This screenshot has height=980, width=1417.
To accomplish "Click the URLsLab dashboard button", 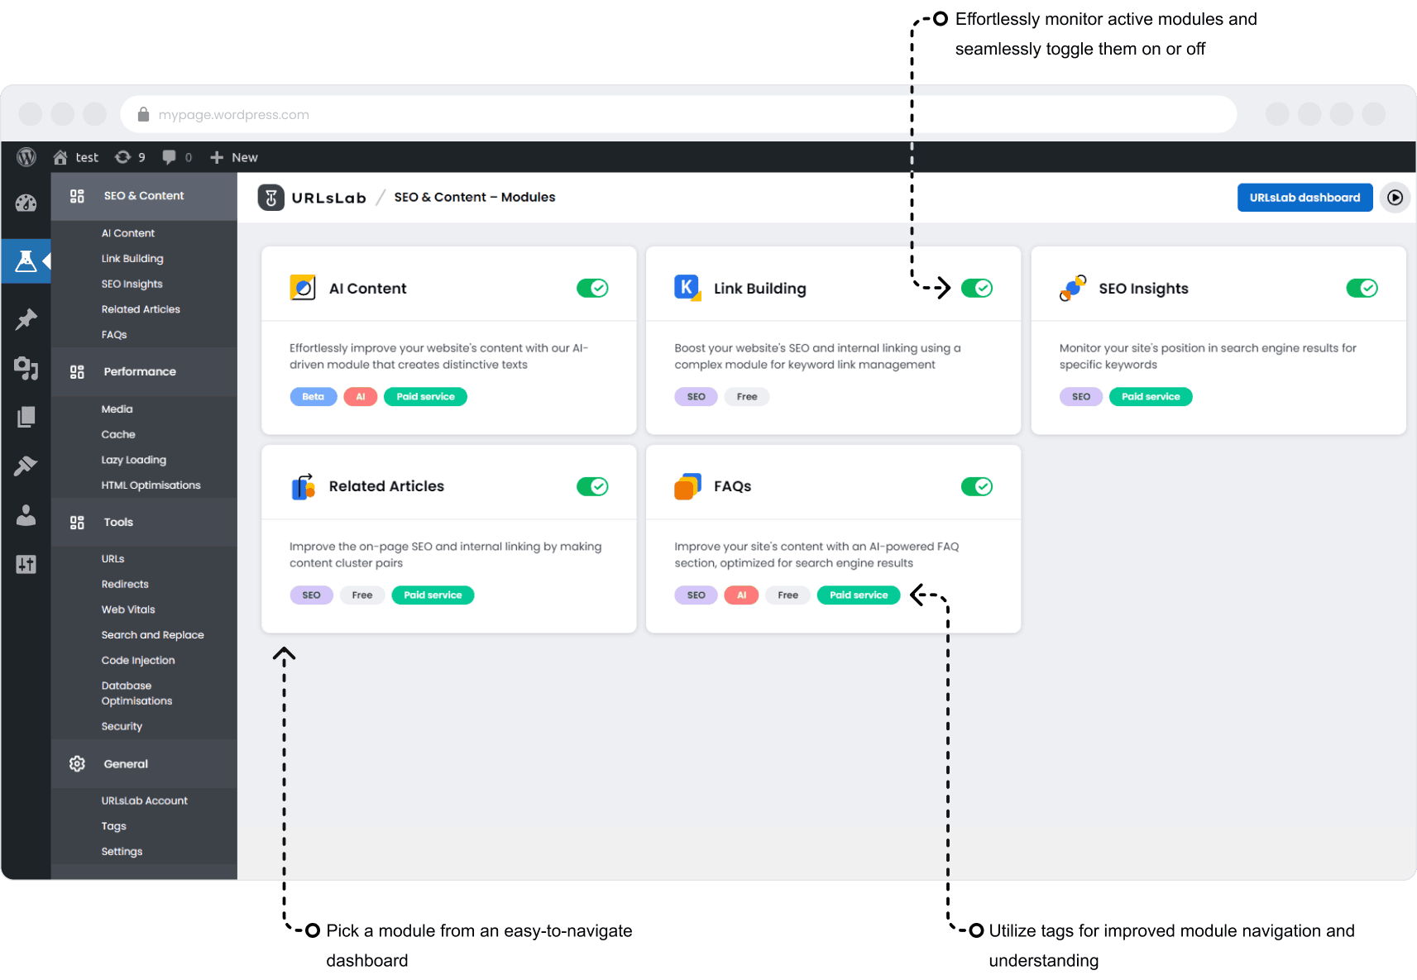I will point(1305,198).
